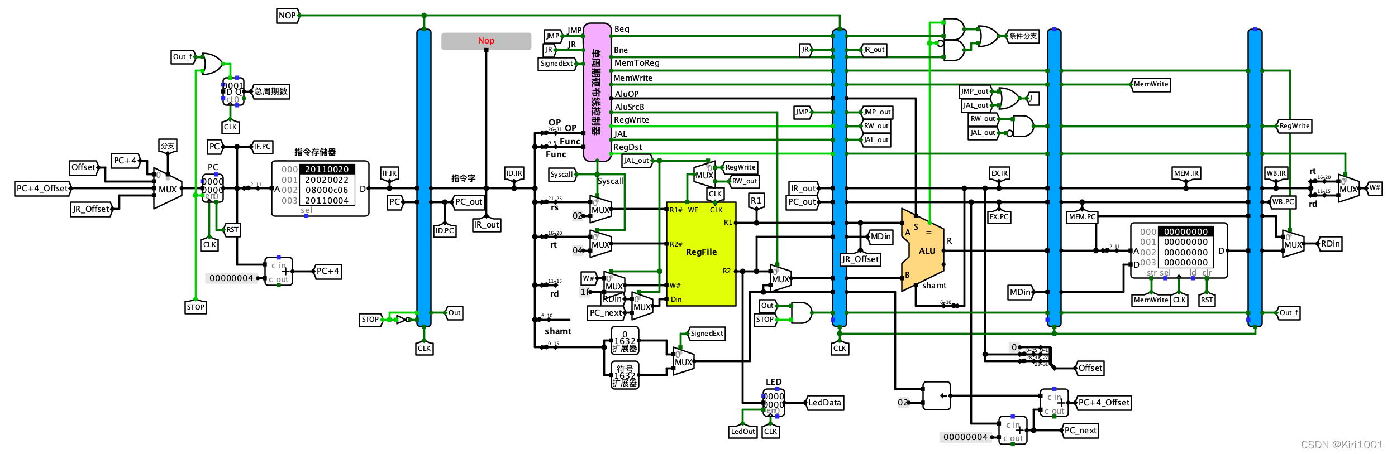Screen dimensions: 1392x454
Task: Select the MUX controlled by SignedExt
Action: pyautogui.click(x=683, y=361)
